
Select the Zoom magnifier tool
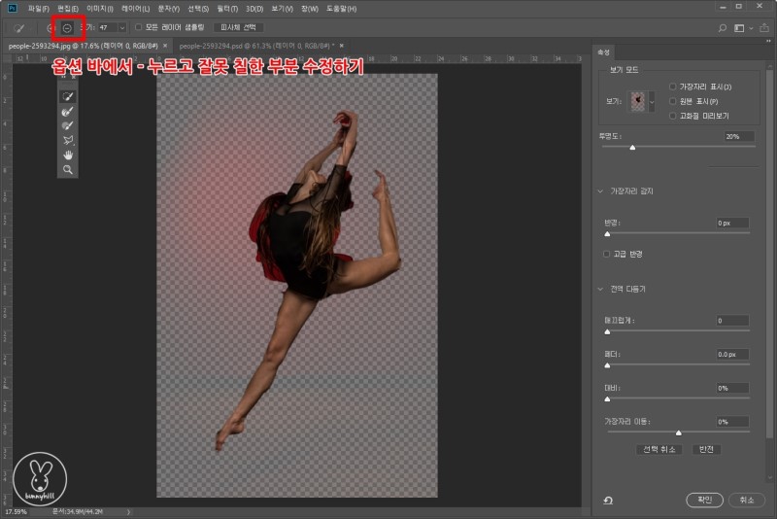click(x=67, y=169)
